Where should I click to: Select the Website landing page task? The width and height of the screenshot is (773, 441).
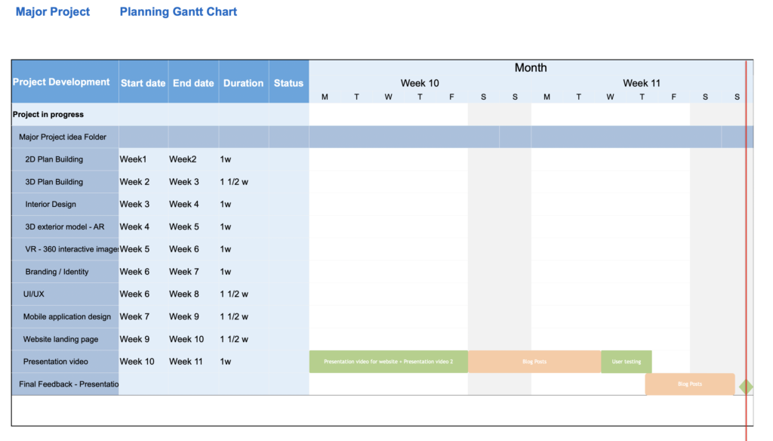tap(60, 339)
